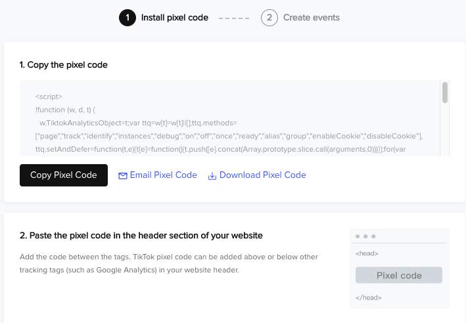Viewport: 466px width, 323px height.
Task: Click the code box scrollbar thumb
Action: coord(445,93)
